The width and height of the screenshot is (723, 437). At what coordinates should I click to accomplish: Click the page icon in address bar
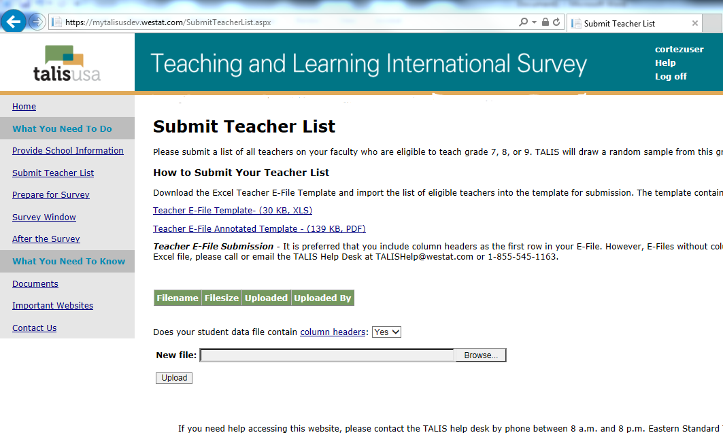[x=56, y=22]
